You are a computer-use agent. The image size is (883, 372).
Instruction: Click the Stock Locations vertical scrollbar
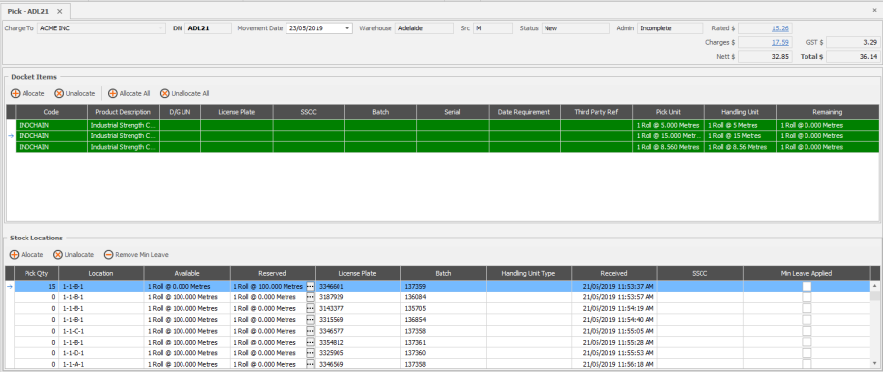[x=874, y=325]
